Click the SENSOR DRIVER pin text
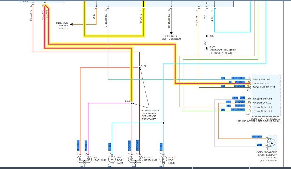The image size is (291, 169). (262, 99)
